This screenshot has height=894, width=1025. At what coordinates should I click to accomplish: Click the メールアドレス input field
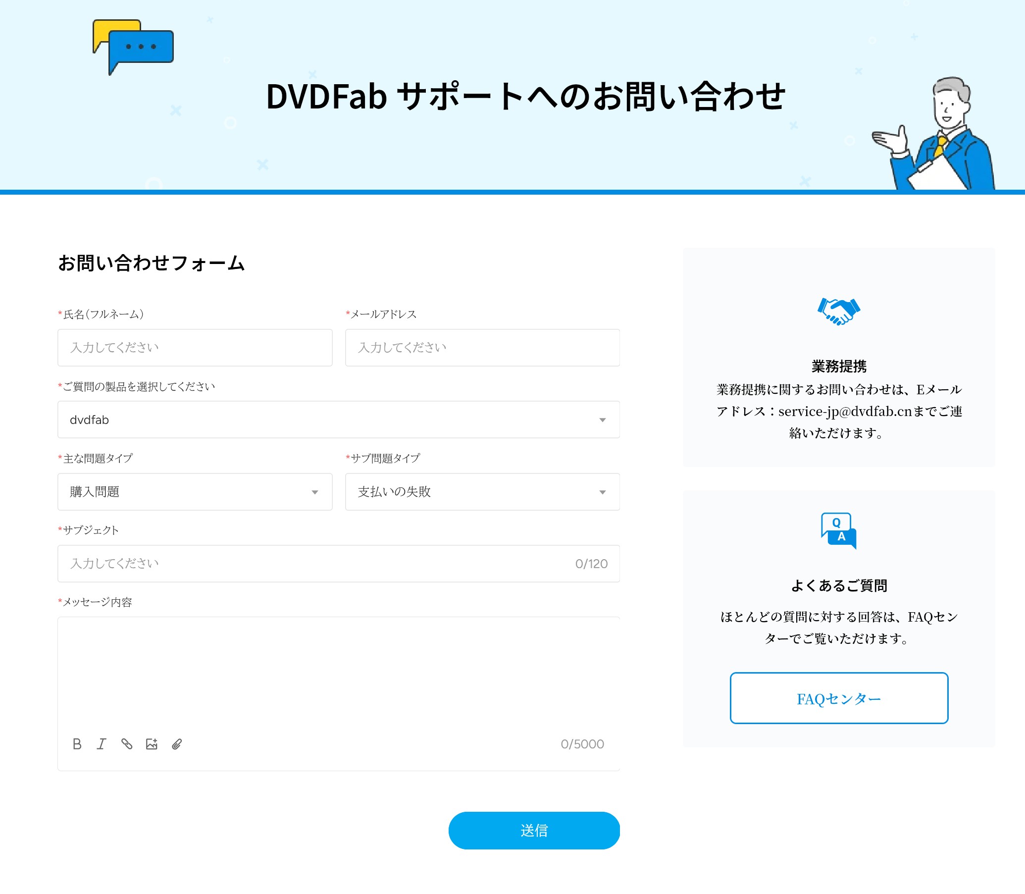click(x=482, y=348)
